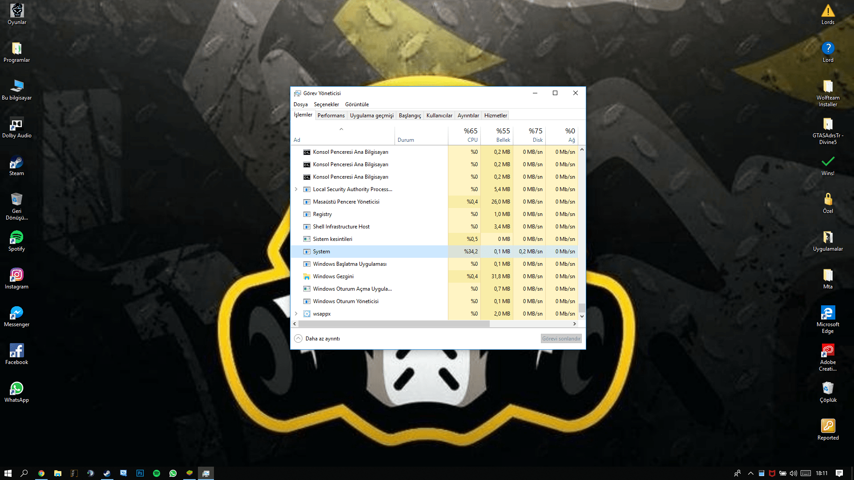The width and height of the screenshot is (854, 480).
Task: Open File Explorer from the taskbar
Action: coord(57,473)
